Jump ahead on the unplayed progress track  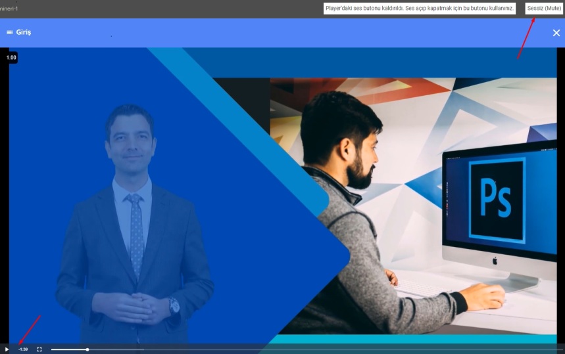[296, 349]
